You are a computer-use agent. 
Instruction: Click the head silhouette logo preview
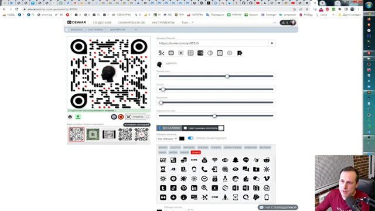(159, 64)
